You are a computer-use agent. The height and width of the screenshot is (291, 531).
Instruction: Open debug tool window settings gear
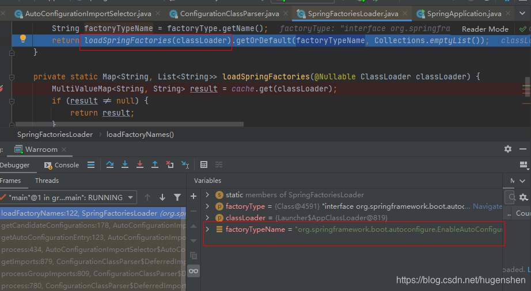(507, 149)
